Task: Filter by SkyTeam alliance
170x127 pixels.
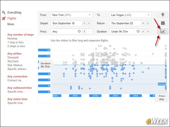Action: [13, 61]
